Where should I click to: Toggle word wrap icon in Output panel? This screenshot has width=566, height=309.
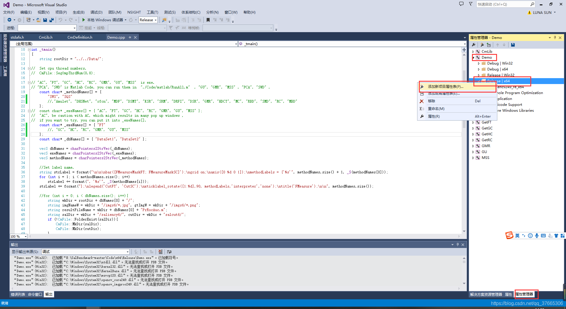coord(169,252)
